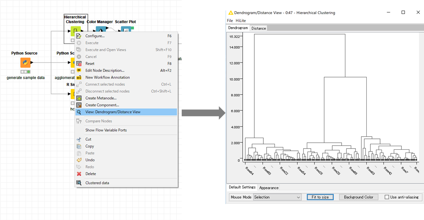
Task: Click the 'generate sample data' node label
Action: 26,78
